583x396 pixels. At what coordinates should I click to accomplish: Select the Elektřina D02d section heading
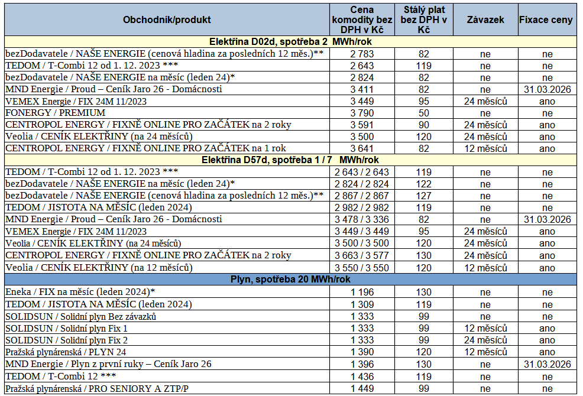pos(290,41)
